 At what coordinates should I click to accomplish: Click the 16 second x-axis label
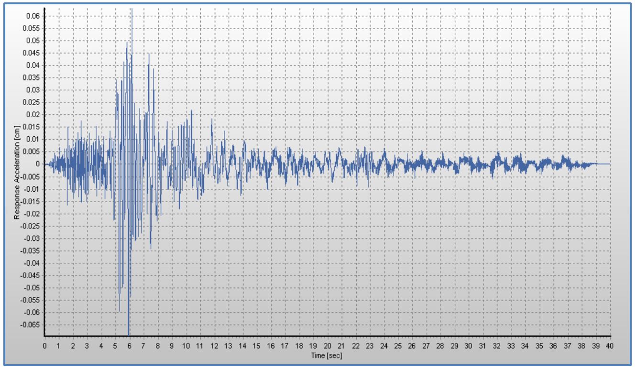pyautogui.click(x=271, y=346)
